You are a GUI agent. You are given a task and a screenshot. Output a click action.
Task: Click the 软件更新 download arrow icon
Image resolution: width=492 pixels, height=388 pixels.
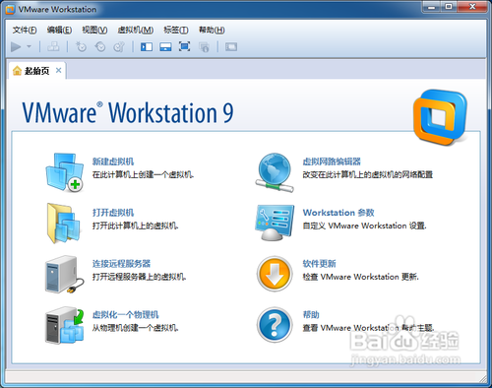[x=275, y=274]
